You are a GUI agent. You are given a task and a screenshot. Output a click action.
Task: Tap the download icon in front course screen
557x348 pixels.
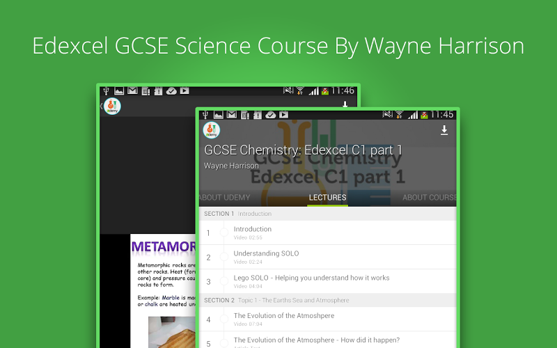tap(444, 130)
